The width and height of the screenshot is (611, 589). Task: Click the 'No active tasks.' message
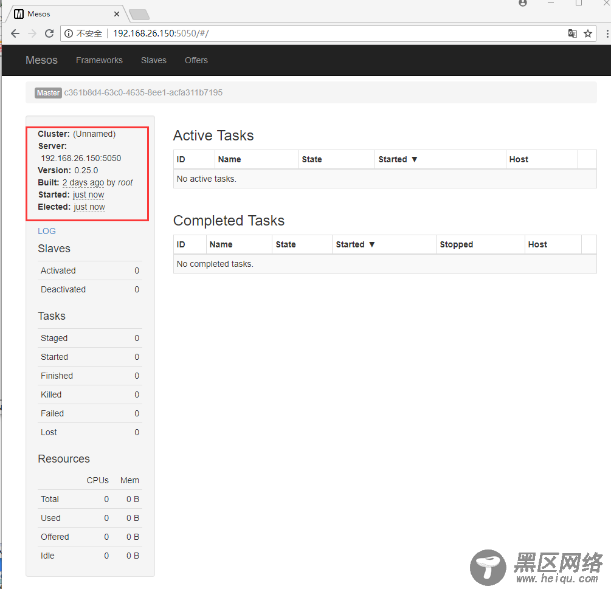[x=207, y=179]
